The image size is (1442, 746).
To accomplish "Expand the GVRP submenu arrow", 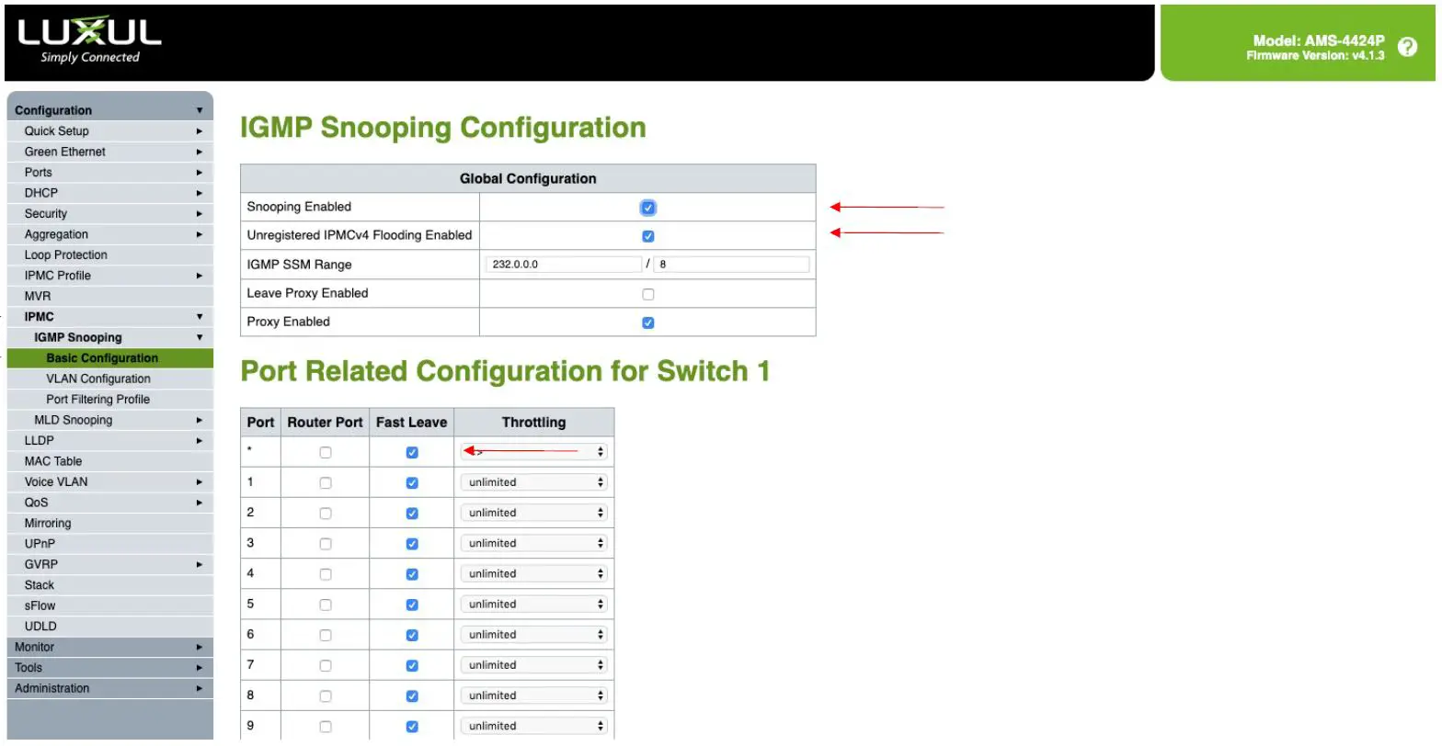I will 200,564.
